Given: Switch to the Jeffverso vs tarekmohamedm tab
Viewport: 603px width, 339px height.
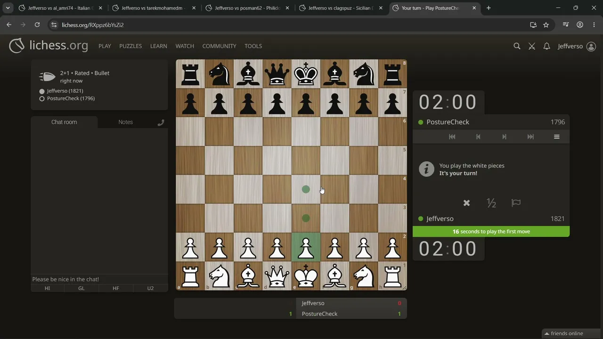Looking at the screenshot, I should pyautogui.click(x=154, y=8).
